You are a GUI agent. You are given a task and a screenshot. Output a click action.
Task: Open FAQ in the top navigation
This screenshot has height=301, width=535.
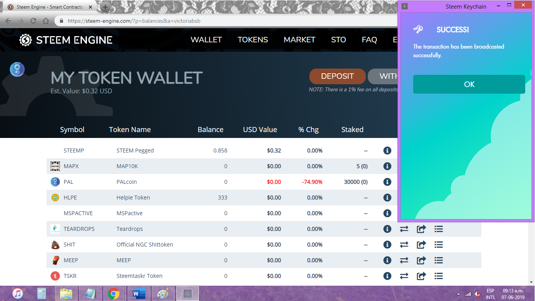[369, 40]
